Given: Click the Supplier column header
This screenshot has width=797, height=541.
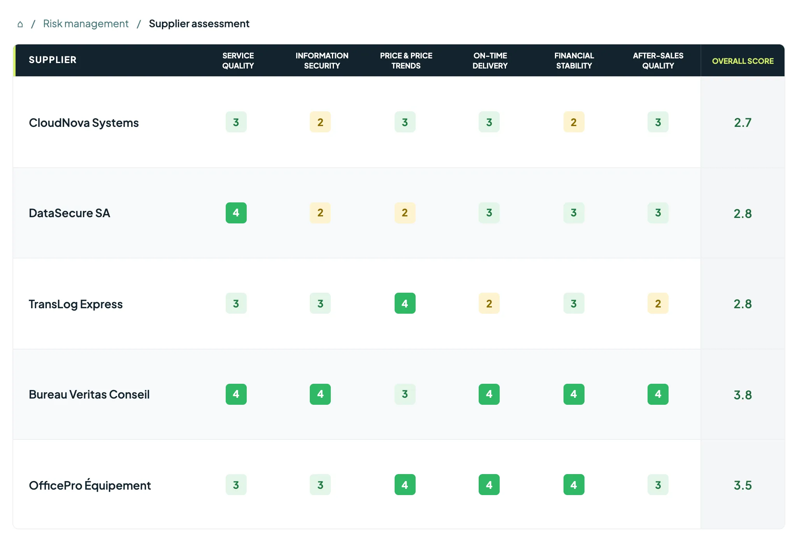Looking at the screenshot, I should [53, 60].
